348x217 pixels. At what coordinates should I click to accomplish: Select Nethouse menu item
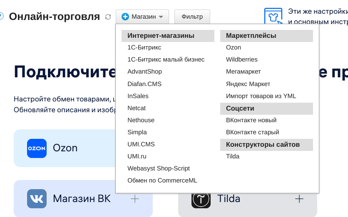(x=141, y=120)
